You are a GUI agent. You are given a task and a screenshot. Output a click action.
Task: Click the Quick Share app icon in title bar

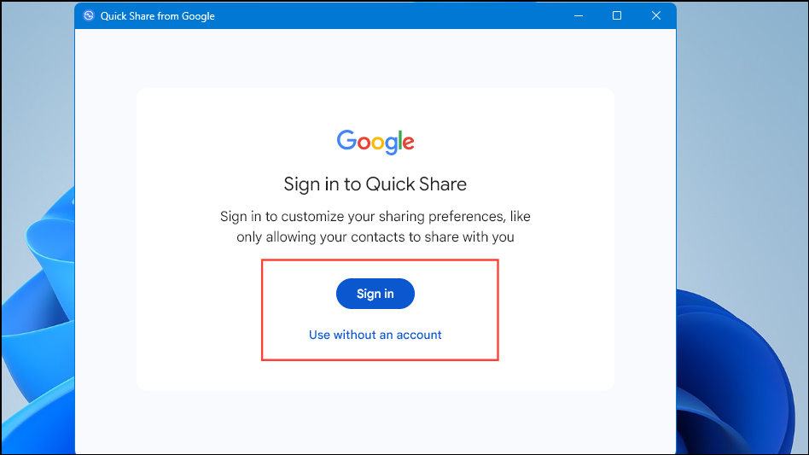pos(89,15)
